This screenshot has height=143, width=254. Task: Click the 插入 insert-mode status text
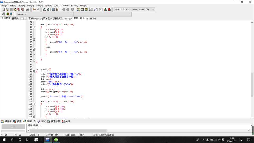tap(82, 135)
